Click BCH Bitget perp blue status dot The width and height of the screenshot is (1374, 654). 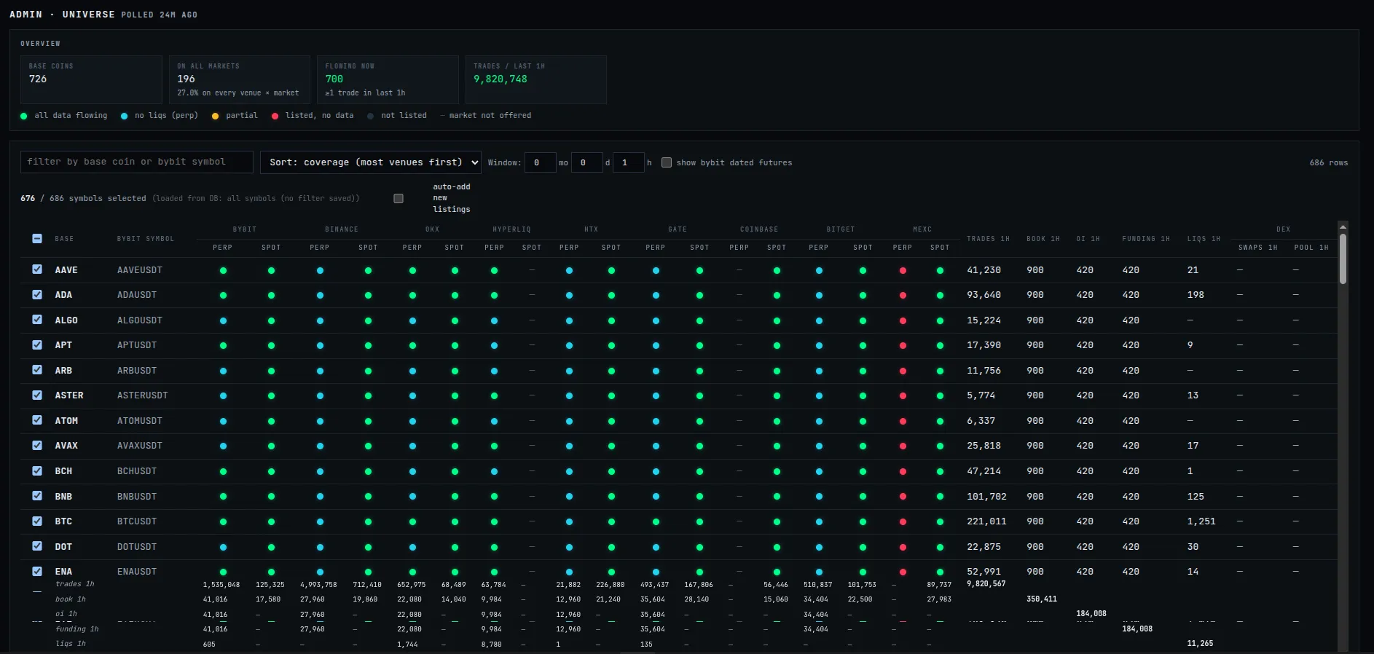point(819,471)
